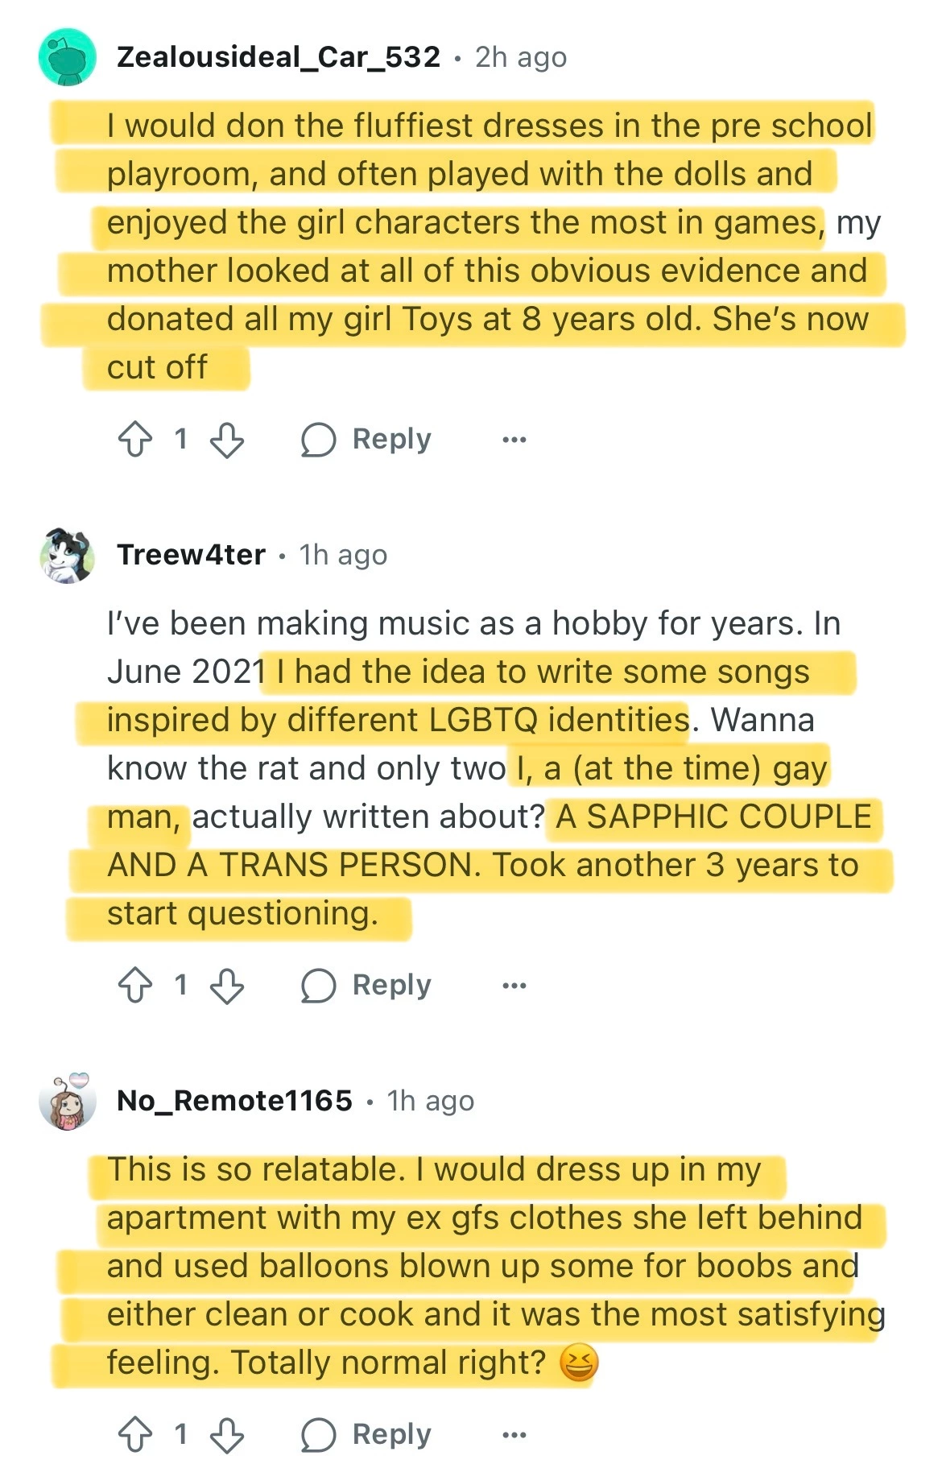Downvote Treew4ter's comment
942x1464 pixels.
(x=227, y=985)
